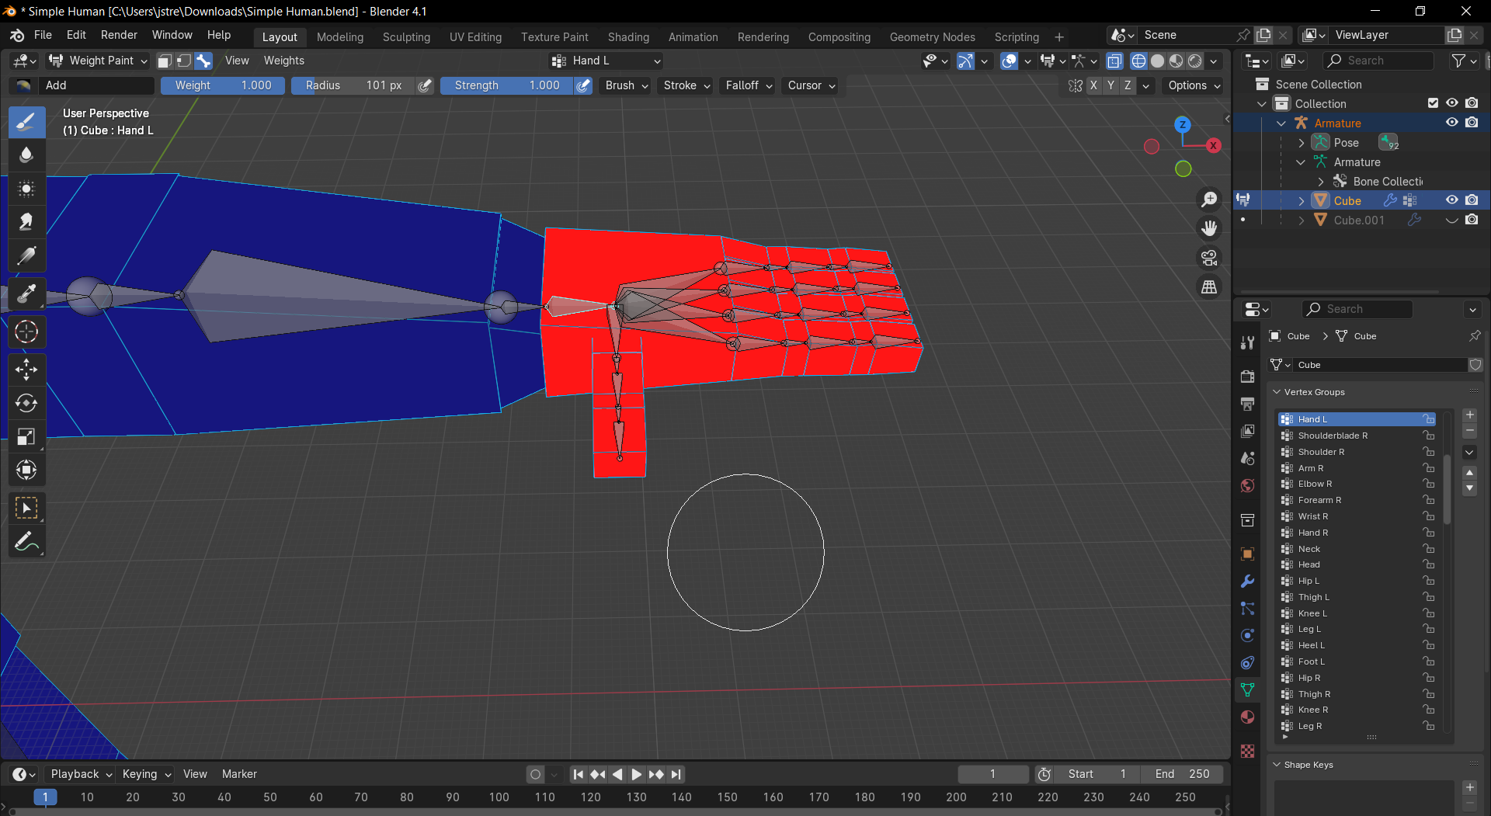Collapse the Vertex Groups panel
The image size is (1491, 816).
(1277, 392)
